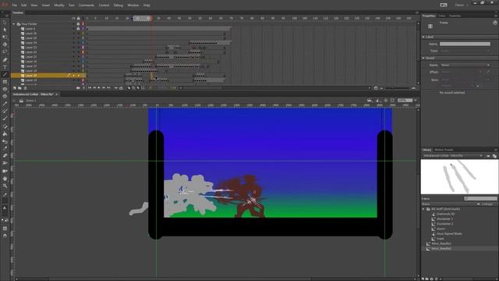Toggle the lock header for all layers
499x281 pixels.
point(78,18)
